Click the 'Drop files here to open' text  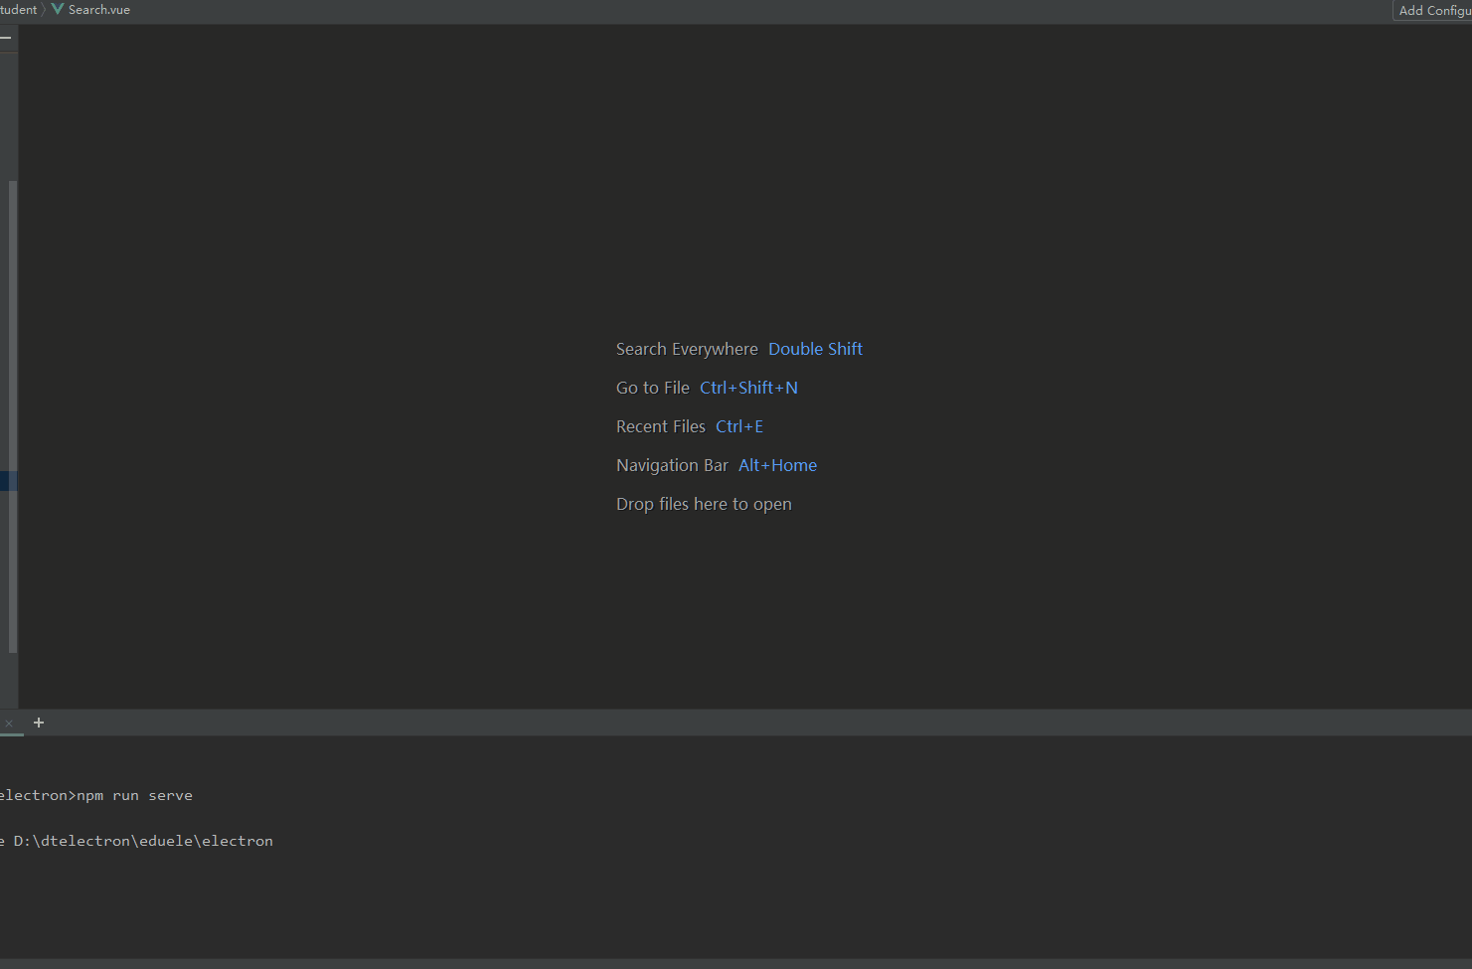(704, 504)
